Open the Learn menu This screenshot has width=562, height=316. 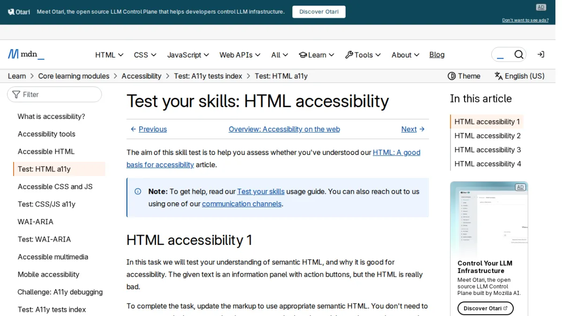click(317, 55)
